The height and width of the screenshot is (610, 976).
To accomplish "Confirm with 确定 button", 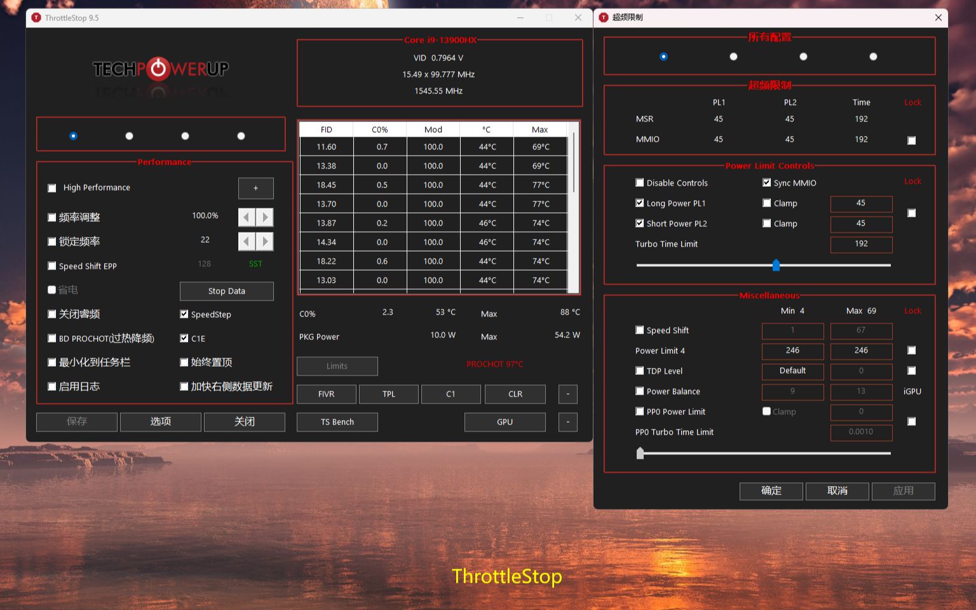I will click(771, 491).
